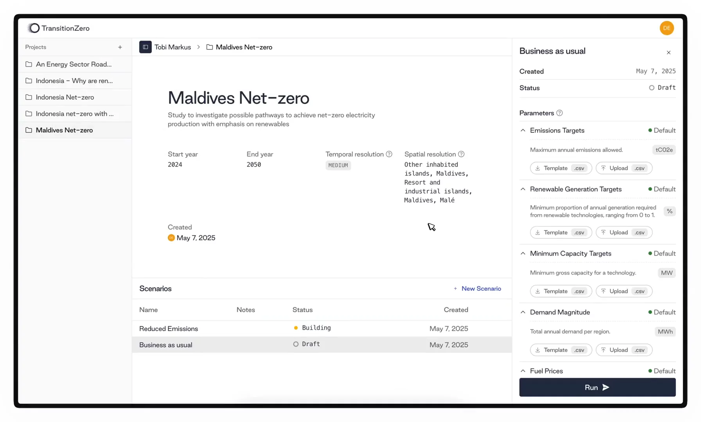Expand or collapse Fuel Prices section
This screenshot has width=701, height=422.
click(523, 371)
